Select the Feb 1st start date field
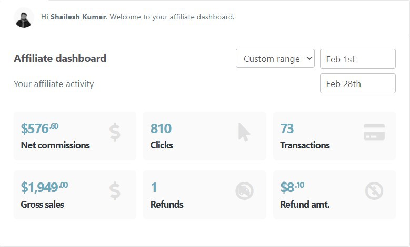Image resolution: width=410 pixels, height=247 pixels. [x=358, y=59]
